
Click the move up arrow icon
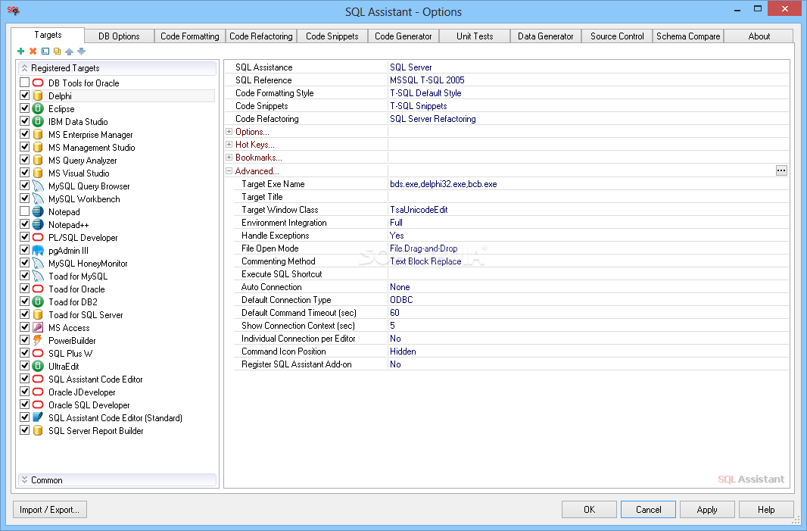pyautogui.click(x=70, y=51)
